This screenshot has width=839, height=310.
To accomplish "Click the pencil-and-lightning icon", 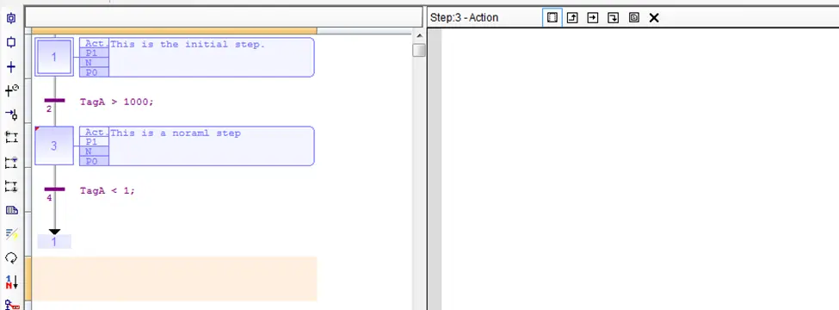I will [11, 233].
